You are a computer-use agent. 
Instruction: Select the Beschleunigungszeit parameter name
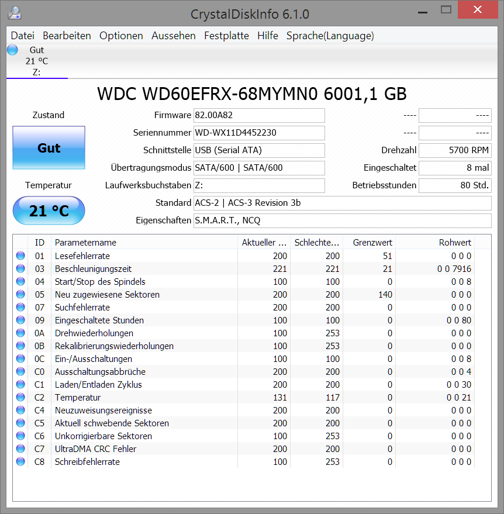coord(93,269)
